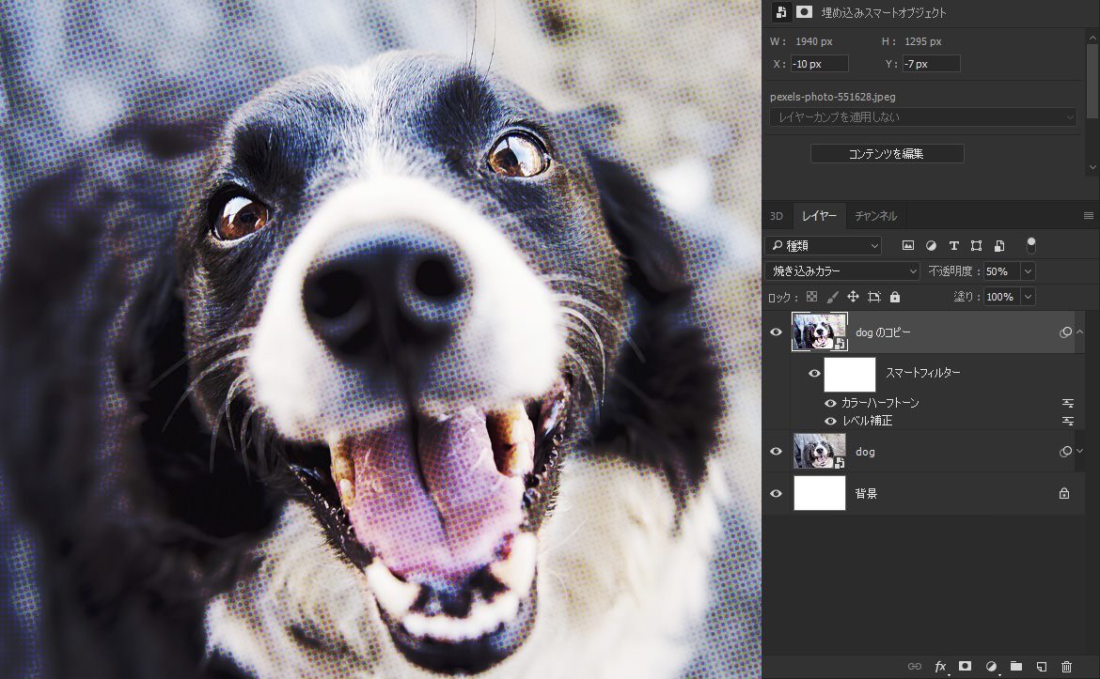This screenshot has height=679, width=1100.
Task: Lock image pixels brush icon
Action: (x=832, y=297)
